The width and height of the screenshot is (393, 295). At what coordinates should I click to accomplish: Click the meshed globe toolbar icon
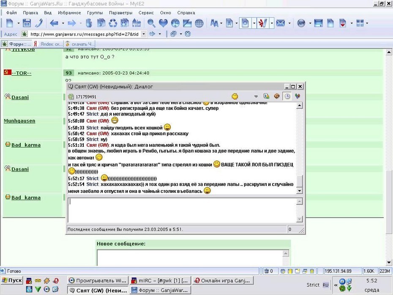(199, 23)
